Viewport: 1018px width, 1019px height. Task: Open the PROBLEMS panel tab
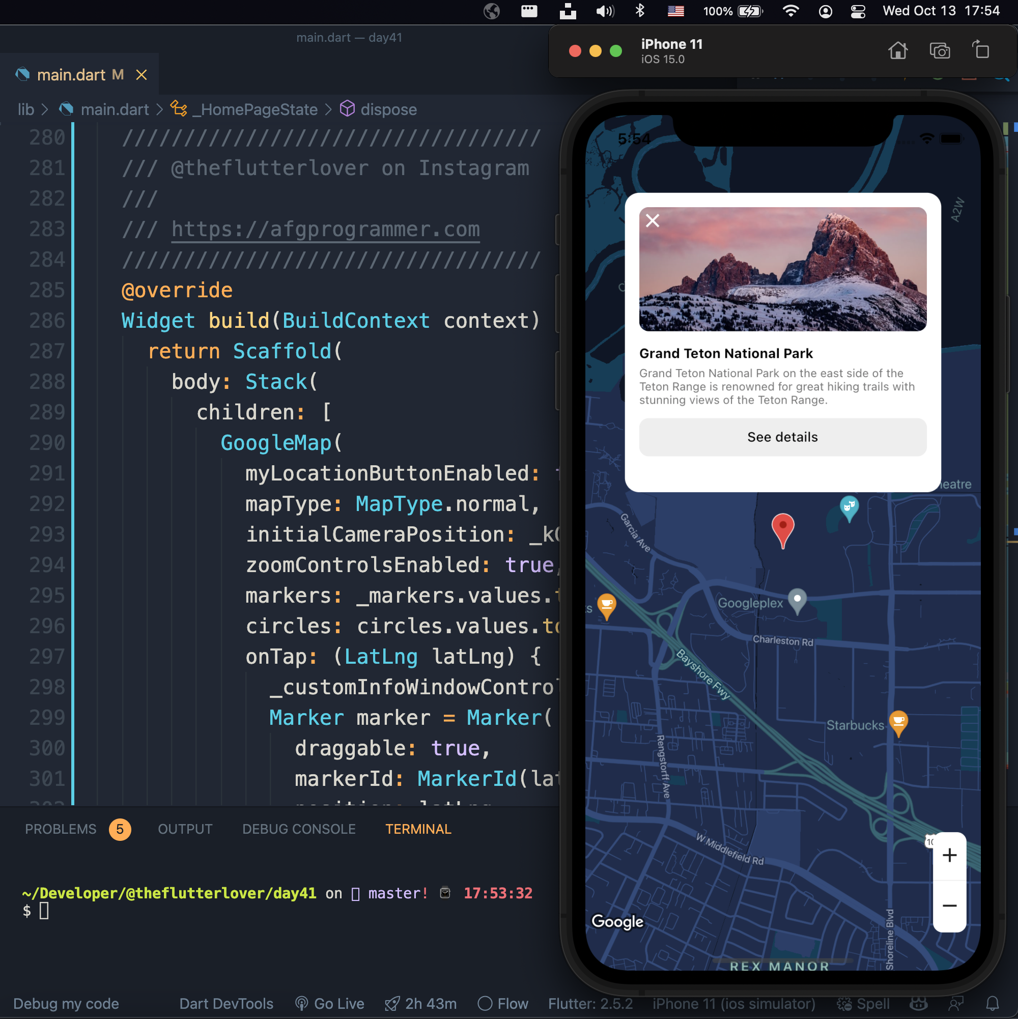pyautogui.click(x=61, y=829)
